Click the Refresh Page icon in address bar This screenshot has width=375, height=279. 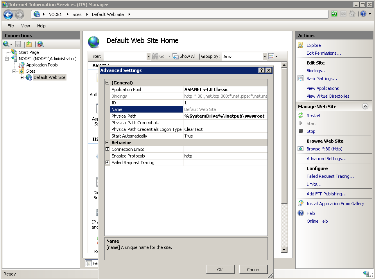[334, 14]
